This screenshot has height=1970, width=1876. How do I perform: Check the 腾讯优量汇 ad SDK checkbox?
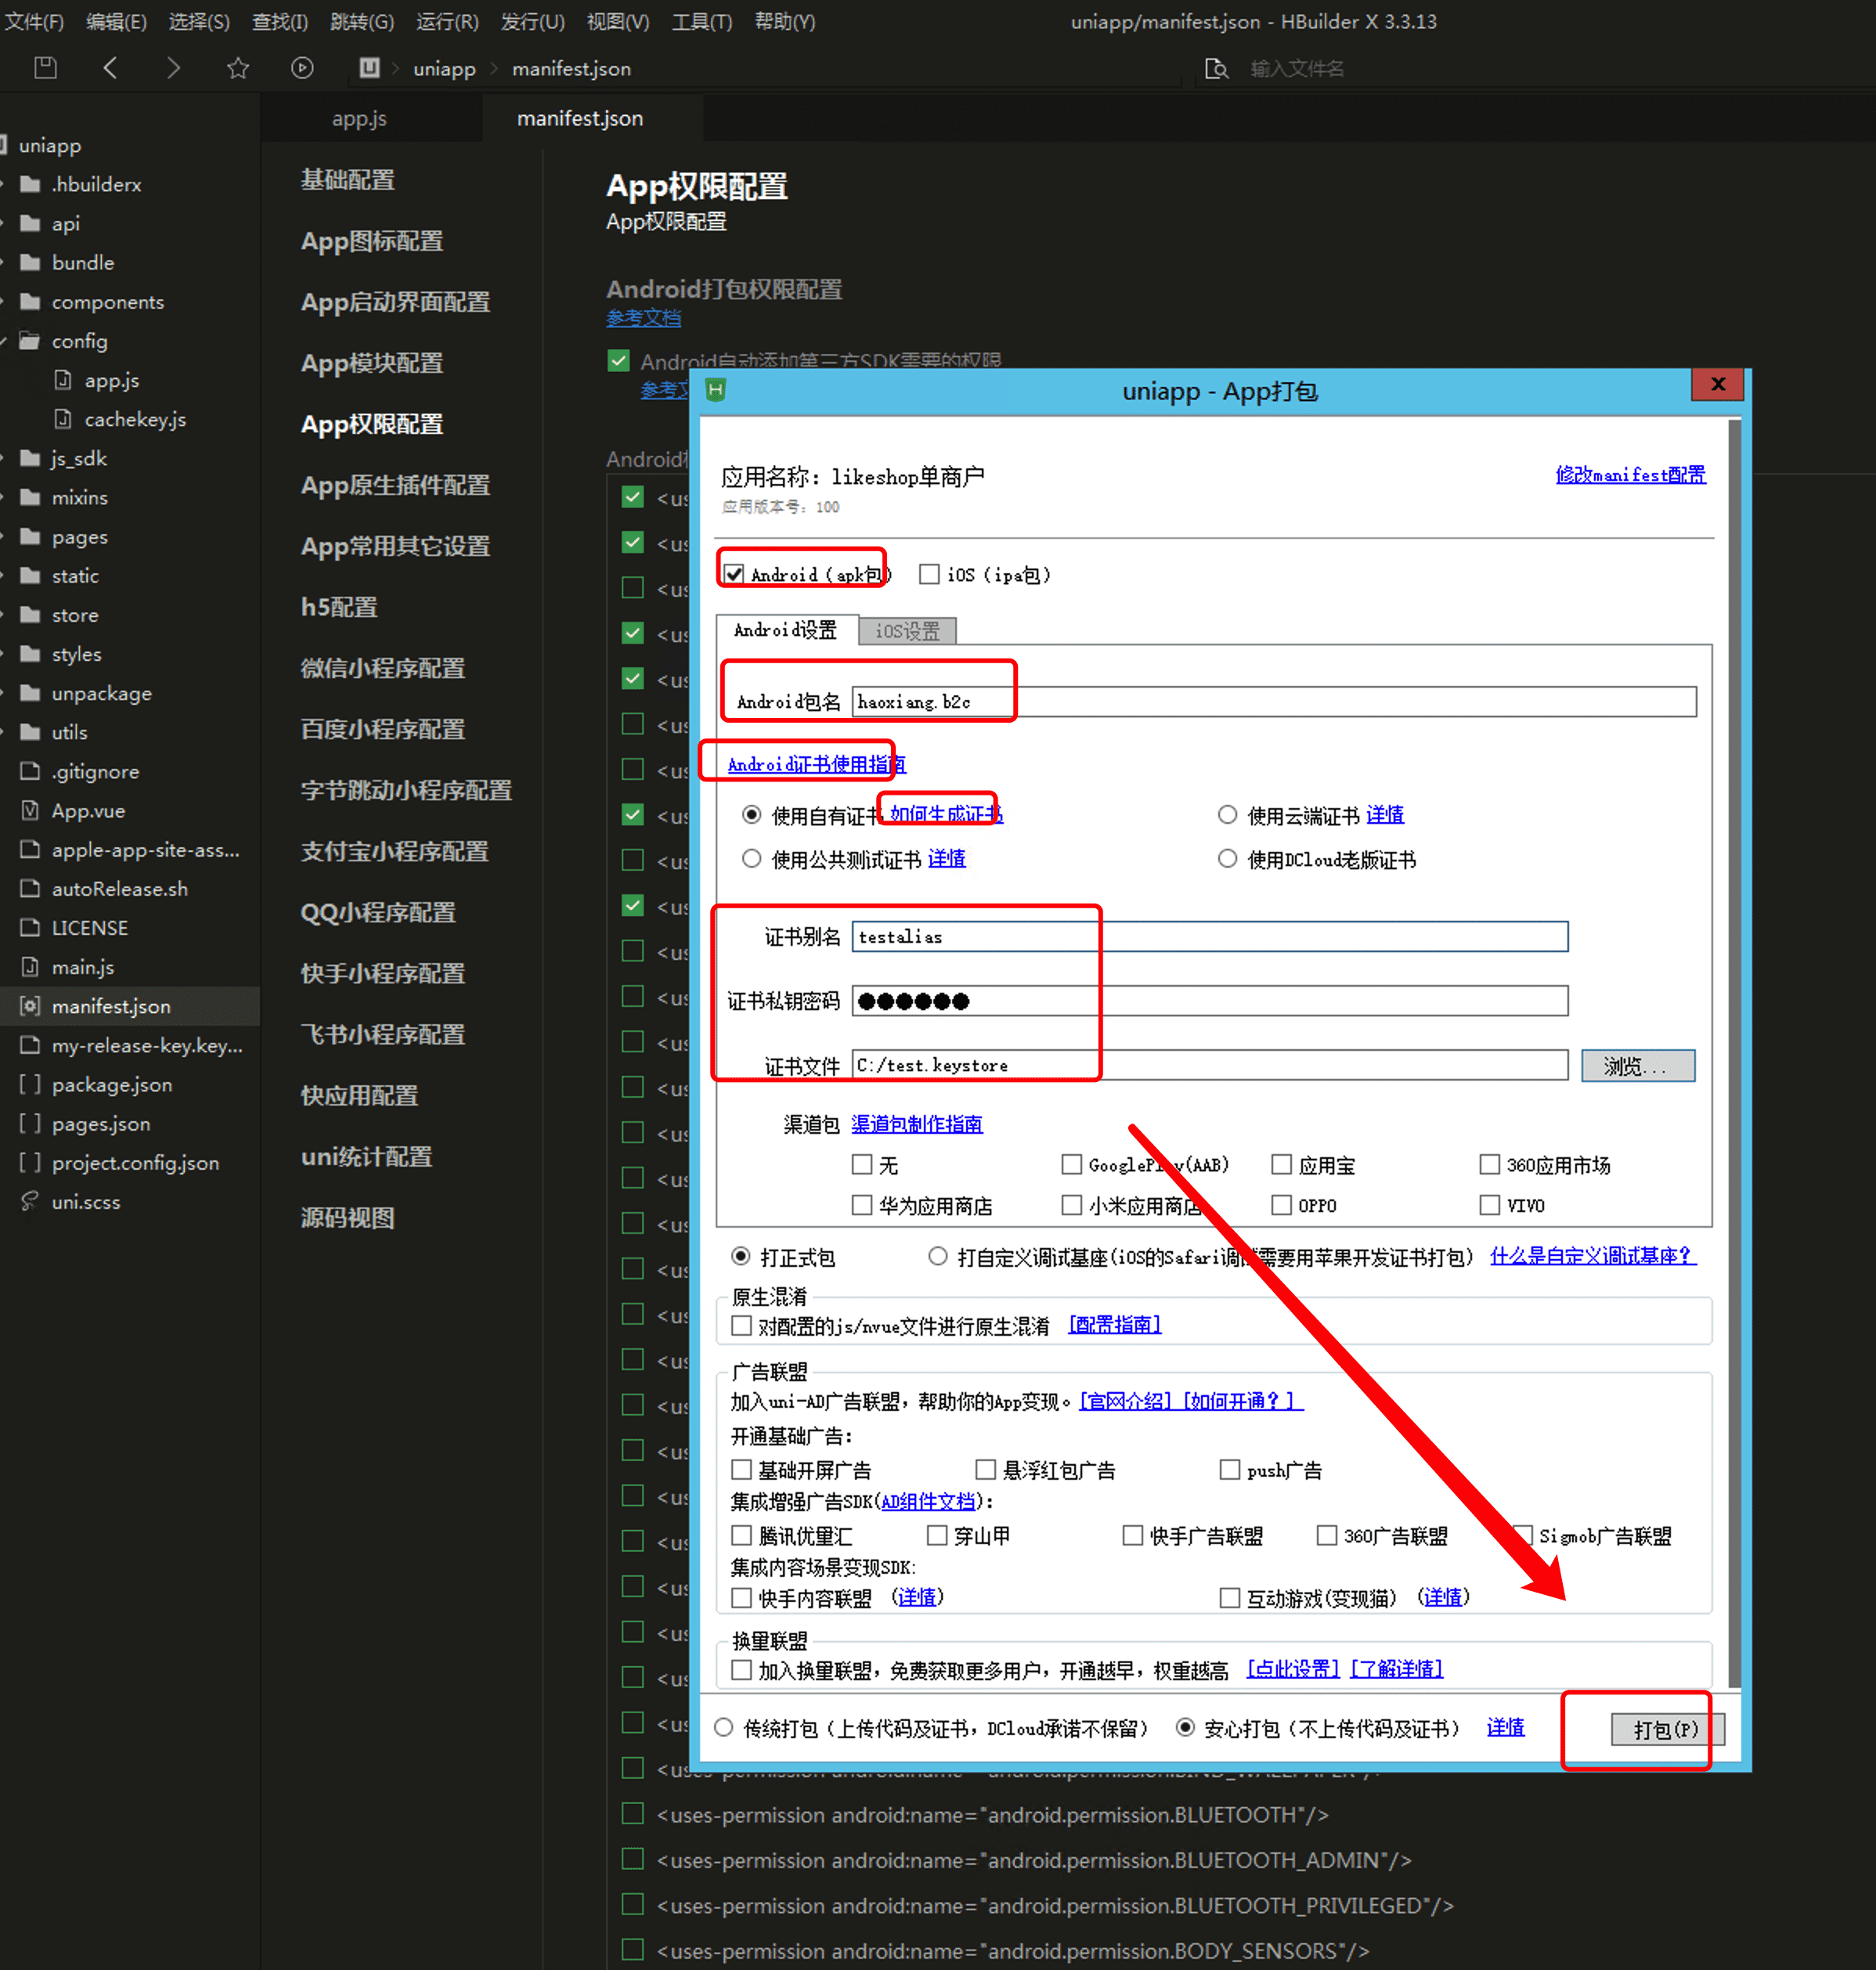tap(741, 1535)
